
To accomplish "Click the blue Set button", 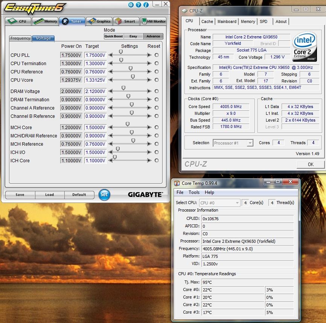I will [x=104, y=195].
